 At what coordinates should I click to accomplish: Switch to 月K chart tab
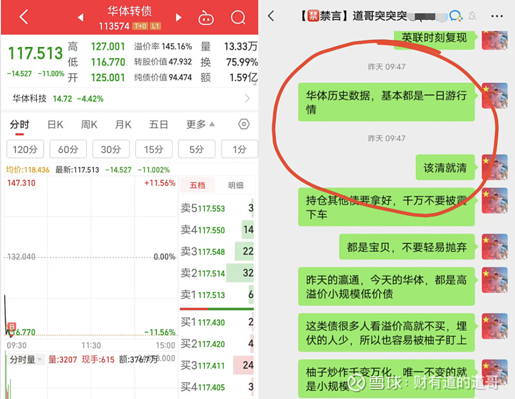(123, 125)
